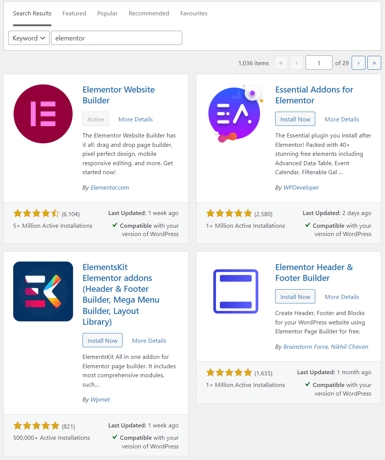
Task: Switch to the Featured tab
Action: [74, 13]
